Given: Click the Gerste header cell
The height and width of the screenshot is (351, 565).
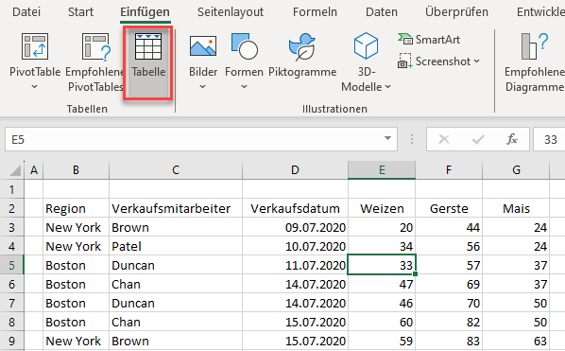Looking at the screenshot, I should (x=449, y=208).
